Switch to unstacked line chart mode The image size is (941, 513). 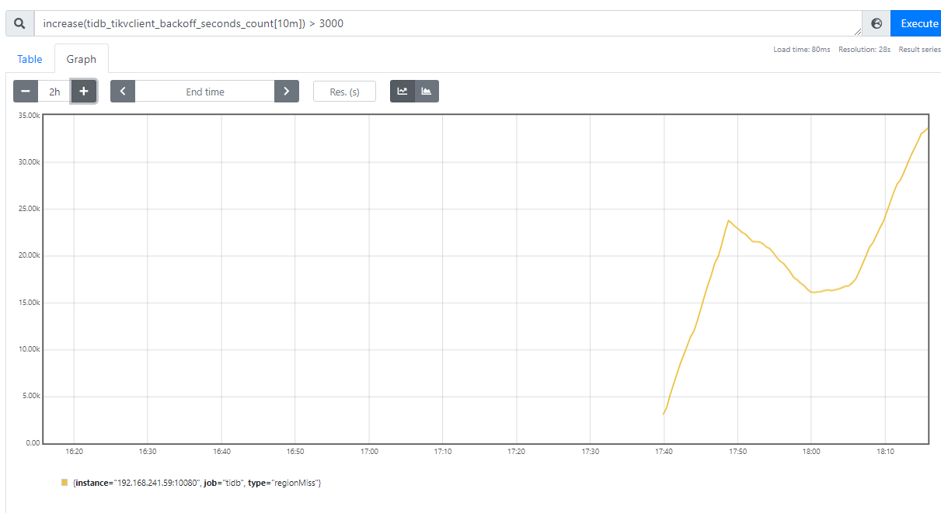click(403, 92)
